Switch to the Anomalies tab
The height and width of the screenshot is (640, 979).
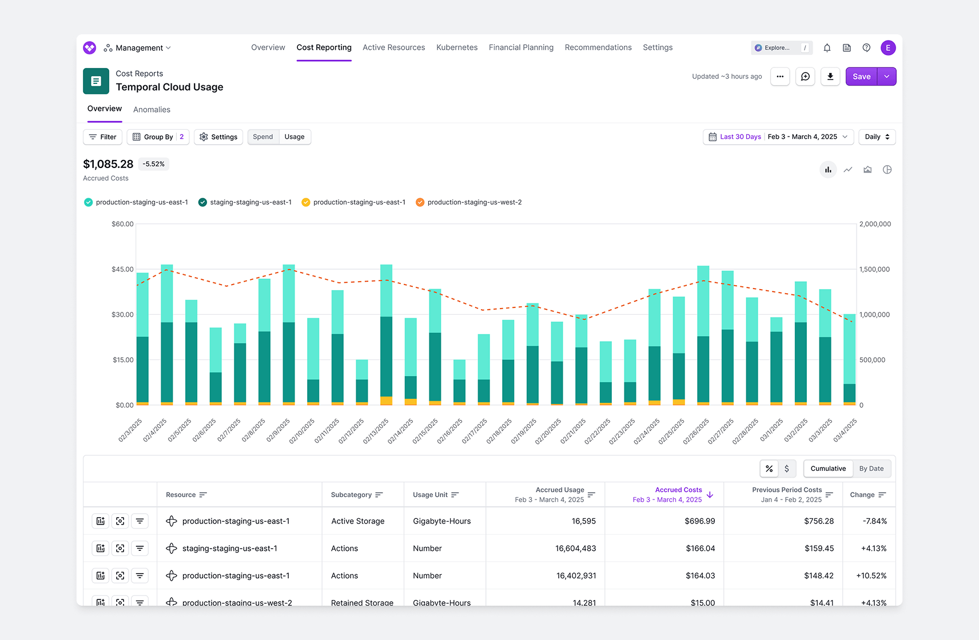152,110
